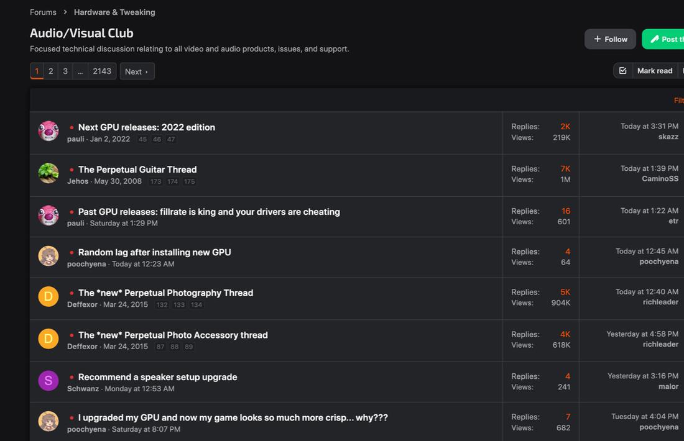
Task: Click the Mark read checkmark icon
Action: coord(622,71)
